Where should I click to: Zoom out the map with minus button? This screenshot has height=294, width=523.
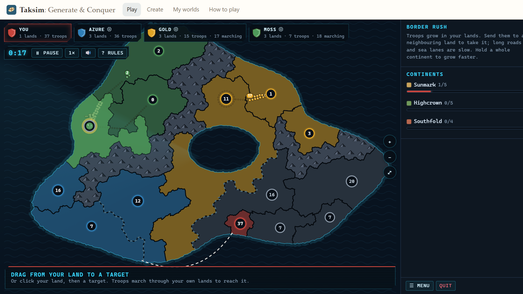coord(390,157)
